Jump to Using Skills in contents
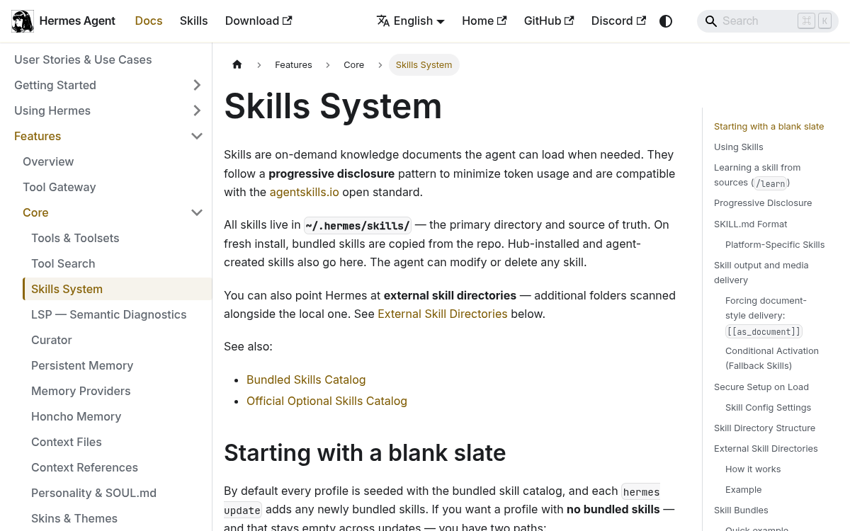Image resolution: width=850 pixels, height=531 pixels. point(738,147)
